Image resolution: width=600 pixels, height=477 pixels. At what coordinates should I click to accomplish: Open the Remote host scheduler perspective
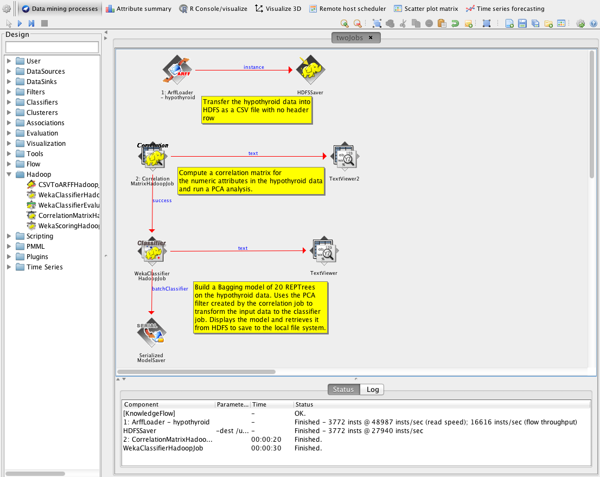(347, 9)
